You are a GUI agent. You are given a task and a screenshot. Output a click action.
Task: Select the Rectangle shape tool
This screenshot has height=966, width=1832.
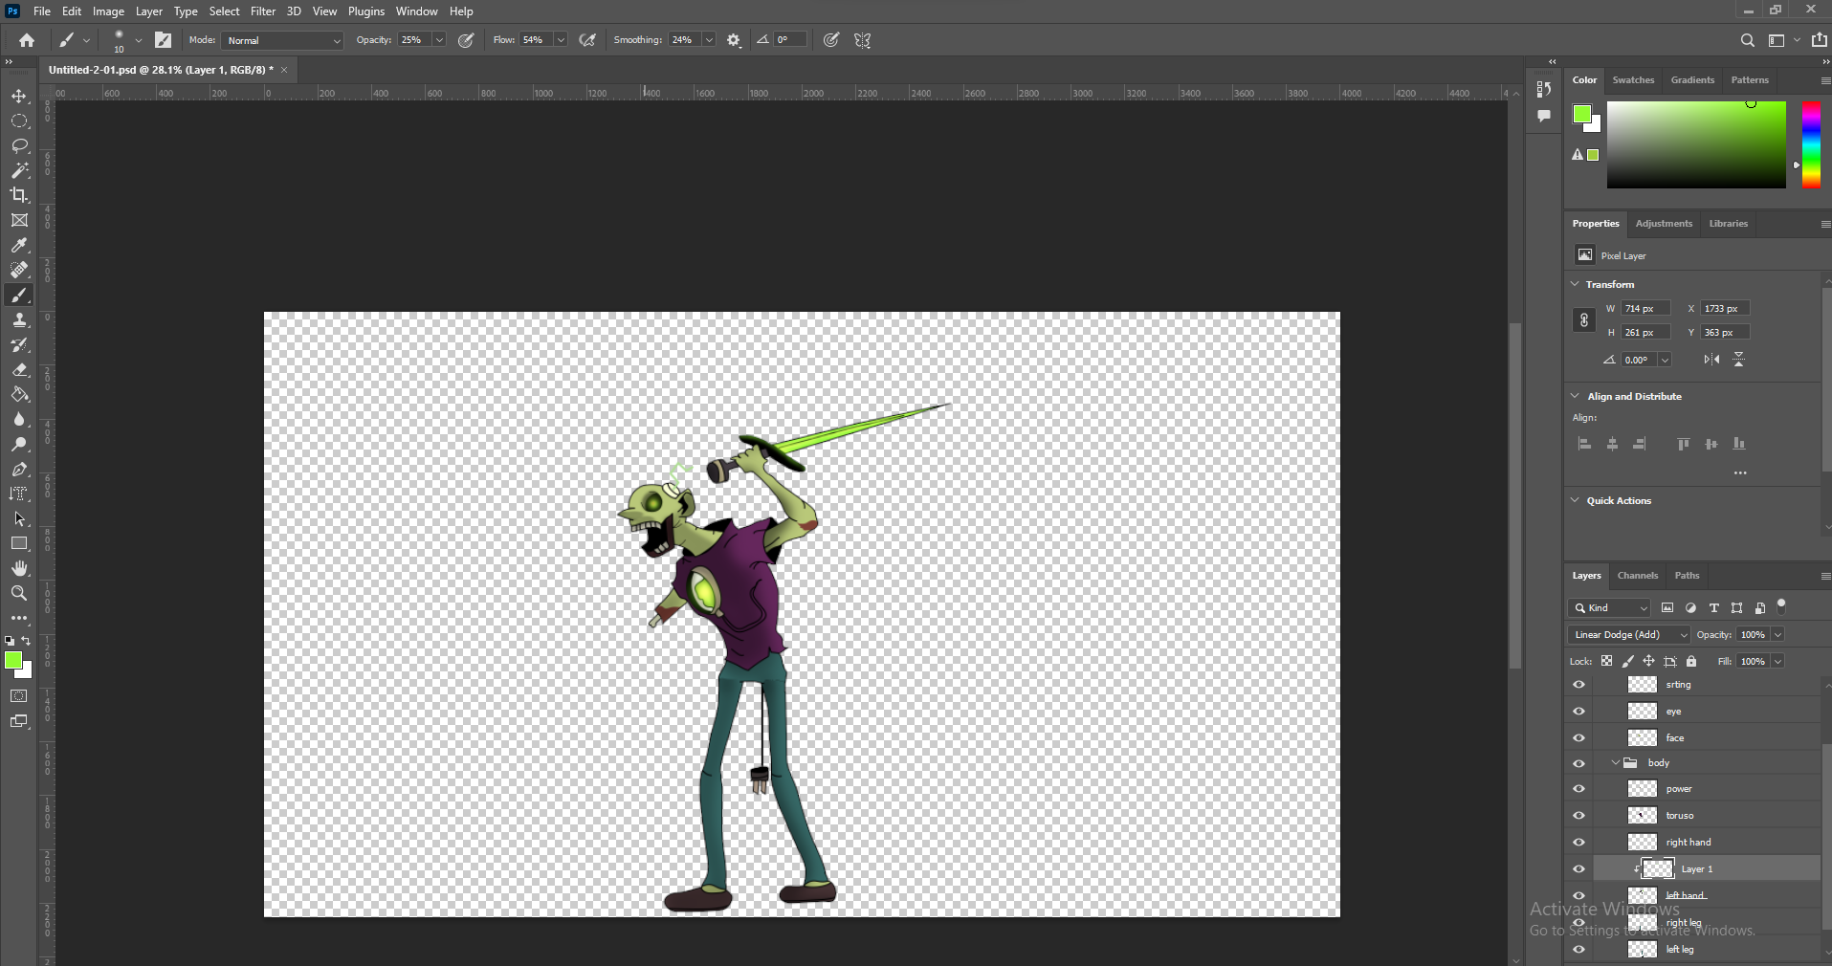19,543
